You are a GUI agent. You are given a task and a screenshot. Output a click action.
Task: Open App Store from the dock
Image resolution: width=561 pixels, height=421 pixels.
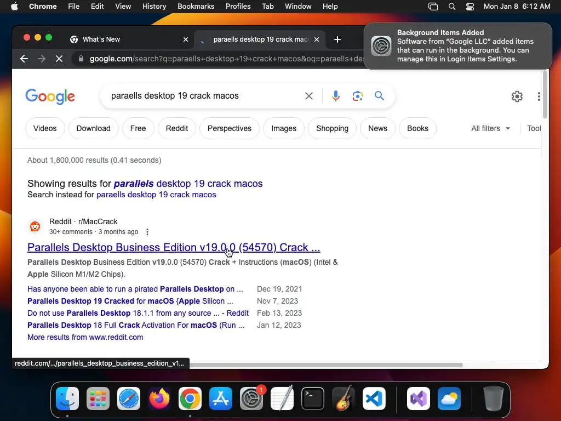click(221, 399)
